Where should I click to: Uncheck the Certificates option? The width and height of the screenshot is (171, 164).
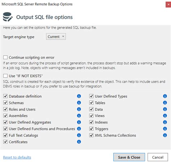[x=5, y=142]
